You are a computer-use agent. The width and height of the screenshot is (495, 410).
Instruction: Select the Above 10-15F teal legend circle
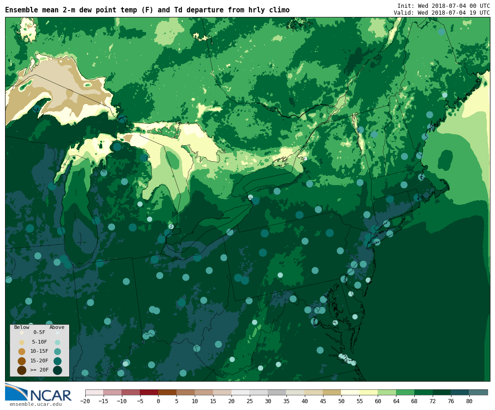pyautogui.click(x=57, y=352)
